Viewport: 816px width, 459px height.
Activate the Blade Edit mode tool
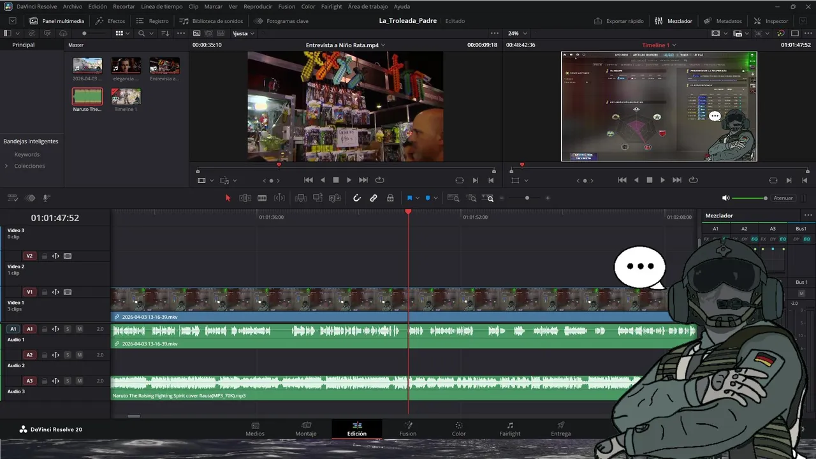[x=262, y=198]
